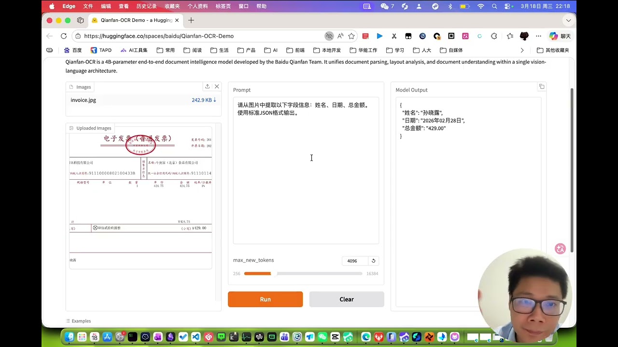Open the 其他收藏夹 bookmarks folder
The image size is (618, 347).
click(x=553, y=50)
